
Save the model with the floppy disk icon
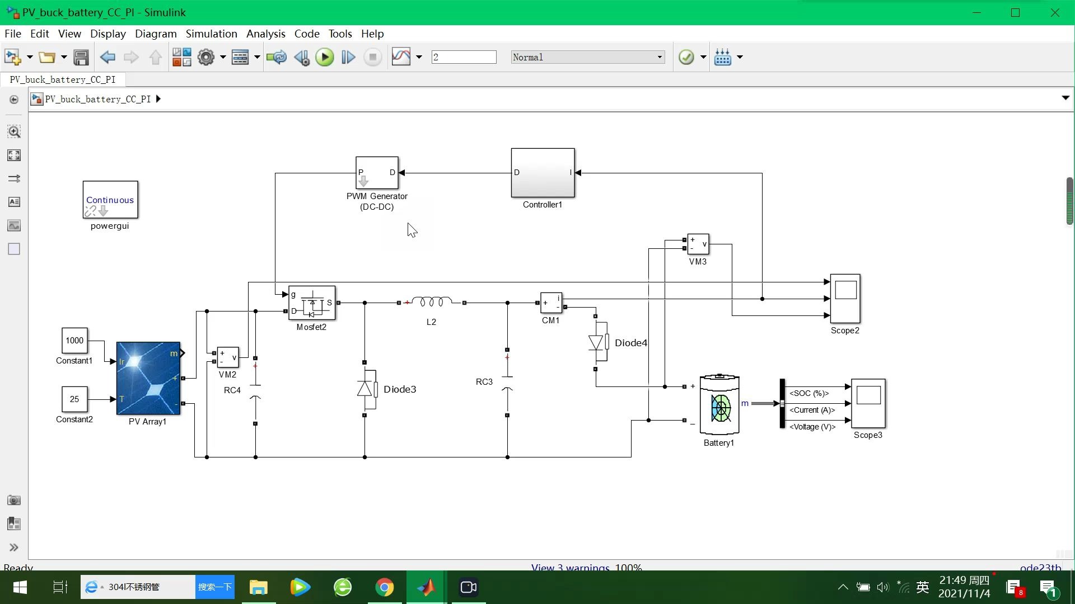(81, 57)
